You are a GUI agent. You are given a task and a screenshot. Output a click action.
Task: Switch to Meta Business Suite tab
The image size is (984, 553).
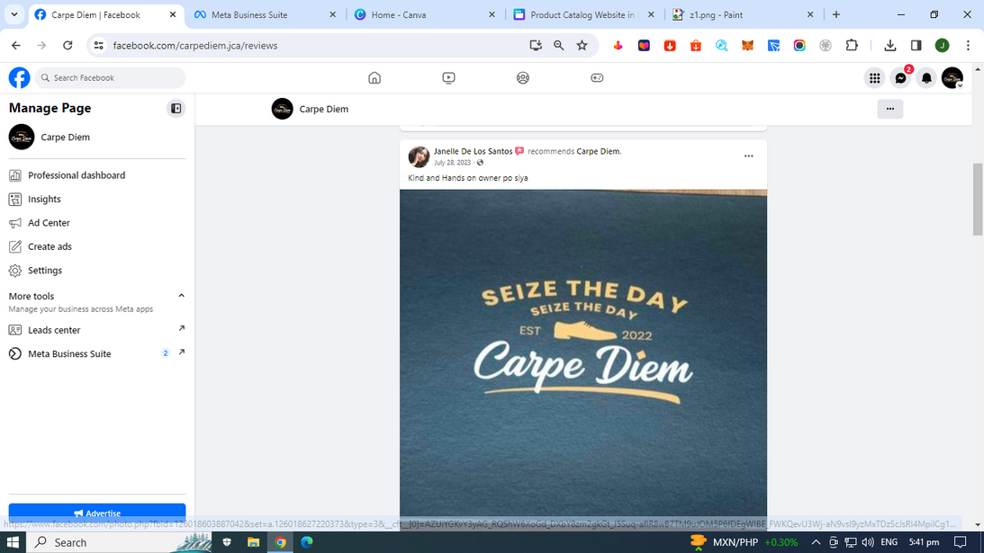264,14
